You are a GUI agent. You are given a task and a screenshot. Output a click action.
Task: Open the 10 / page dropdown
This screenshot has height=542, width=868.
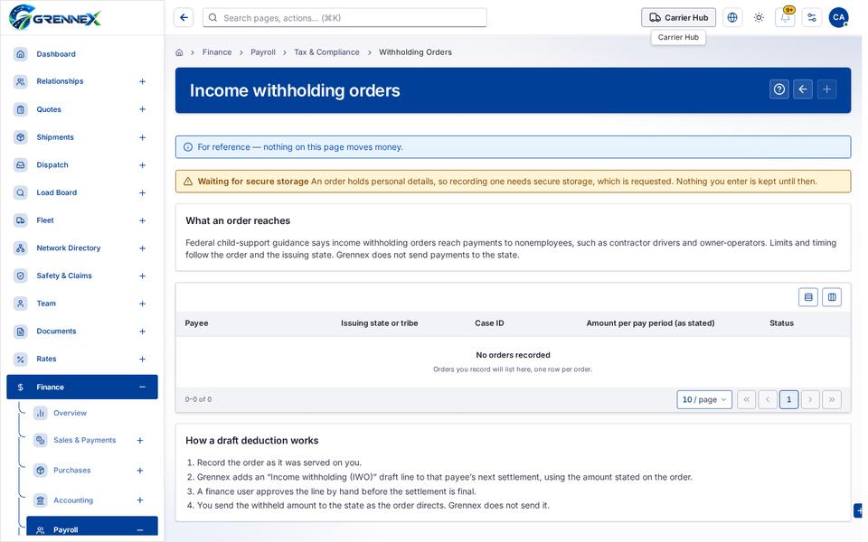(x=704, y=399)
